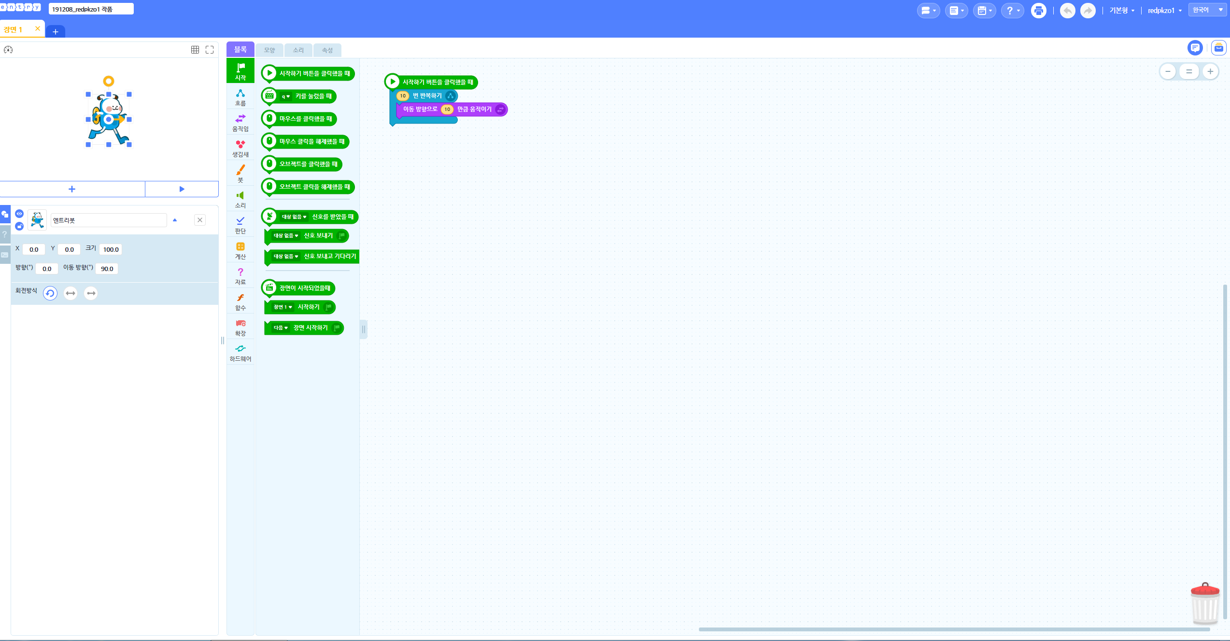Select the full rotation method button
This screenshot has height=641, width=1230.
[50, 293]
